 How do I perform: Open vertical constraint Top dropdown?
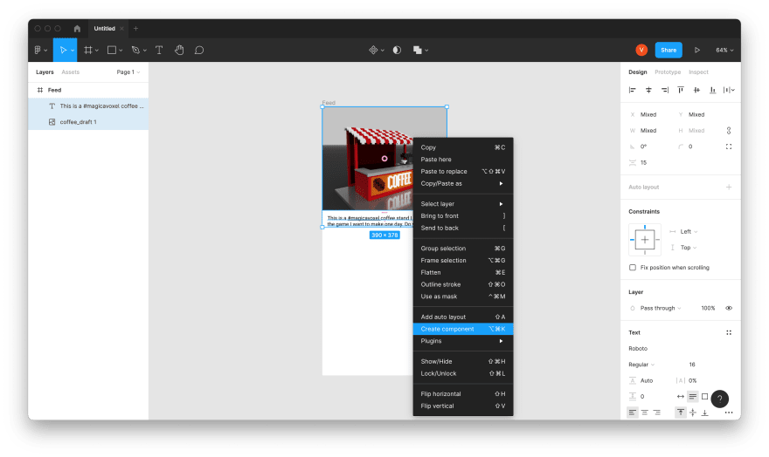tap(689, 248)
